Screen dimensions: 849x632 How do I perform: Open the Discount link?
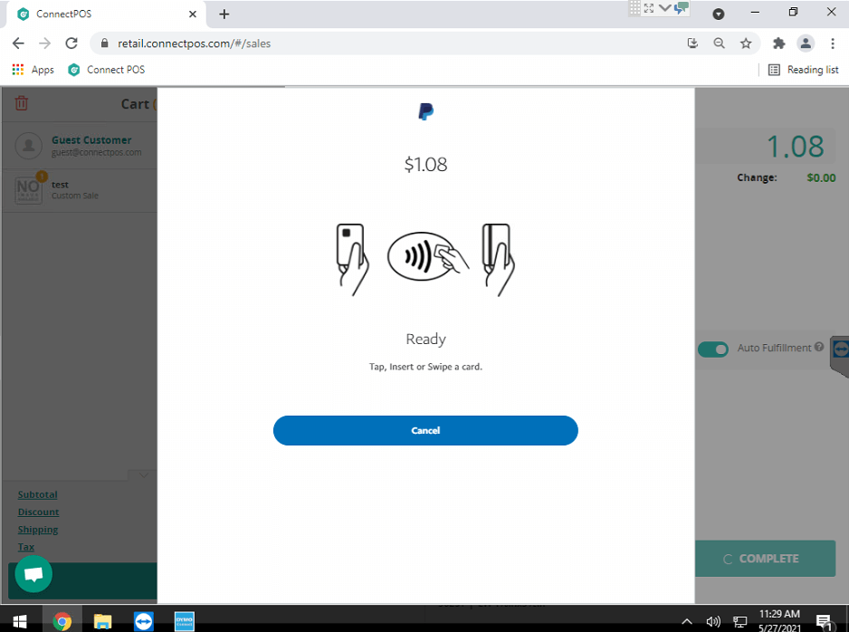38,512
